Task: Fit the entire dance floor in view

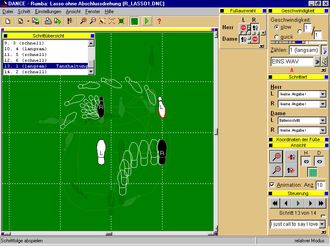Action: pos(121,21)
